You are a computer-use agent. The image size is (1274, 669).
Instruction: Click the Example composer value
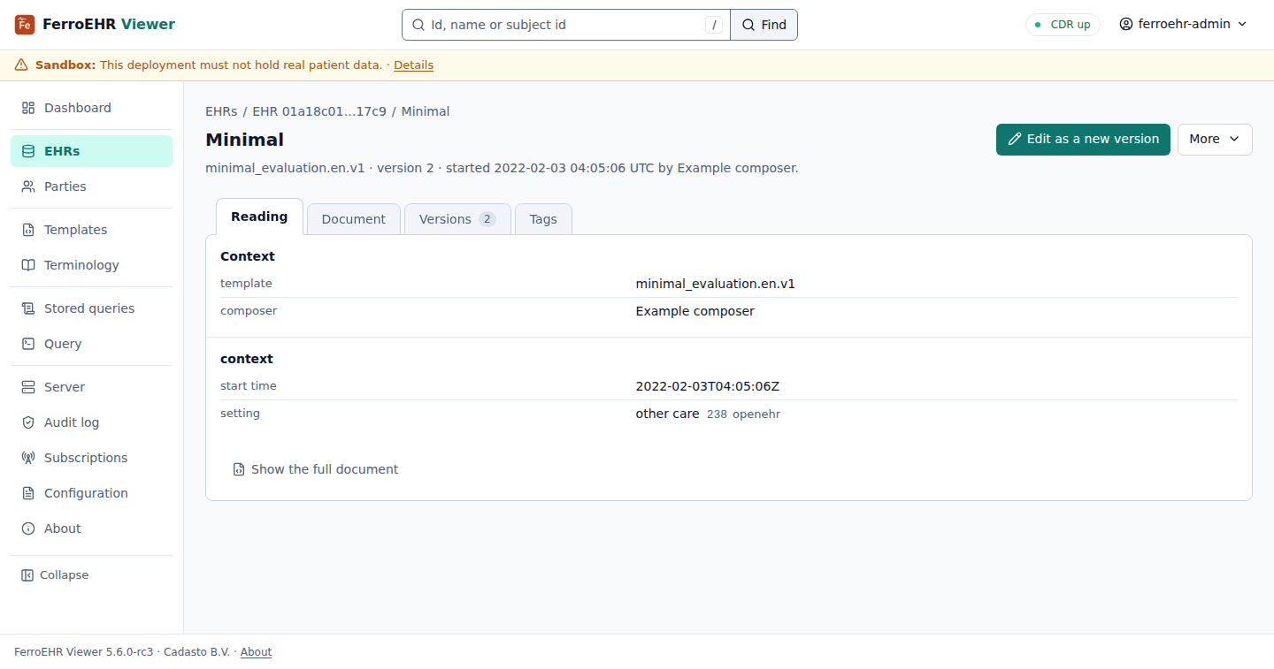coord(695,311)
